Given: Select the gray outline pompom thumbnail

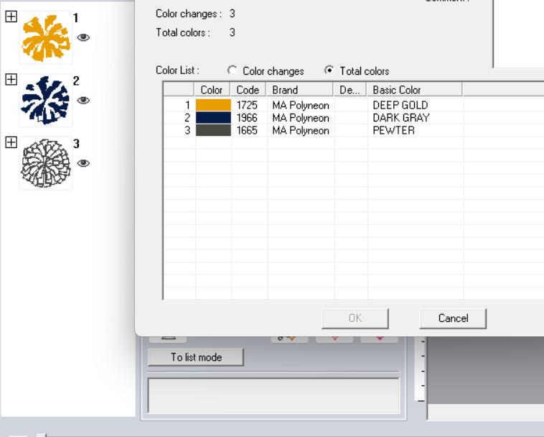Looking at the screenshot, I should [x=46, y=163].
